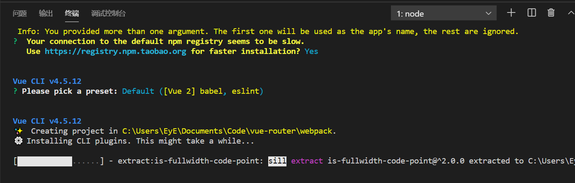
Task: Click the white install progress bar
Action: point(45,161)
